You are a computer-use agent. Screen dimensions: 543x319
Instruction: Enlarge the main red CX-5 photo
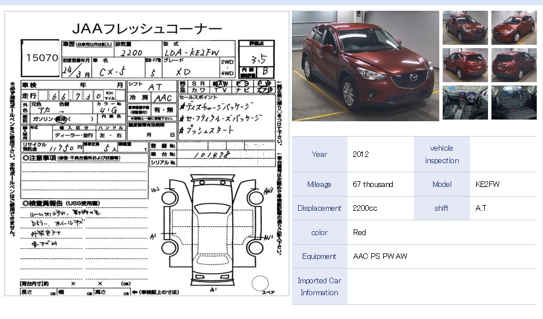click(x=366, y=66)
